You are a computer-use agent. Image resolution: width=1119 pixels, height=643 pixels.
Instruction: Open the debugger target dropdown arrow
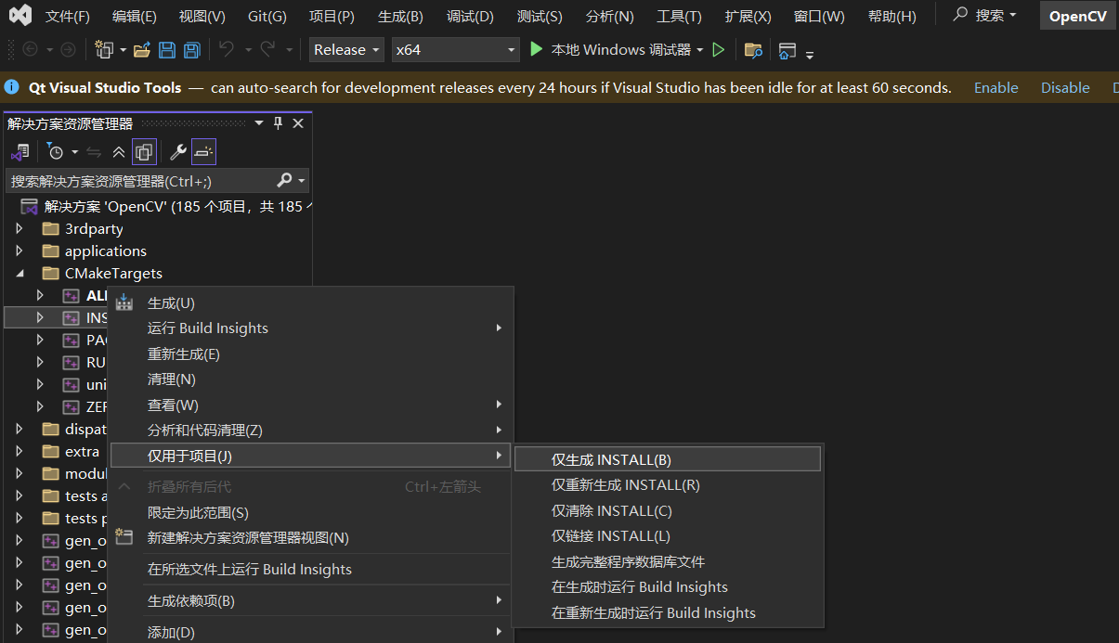pyautogui.click(x=699, y=50)
